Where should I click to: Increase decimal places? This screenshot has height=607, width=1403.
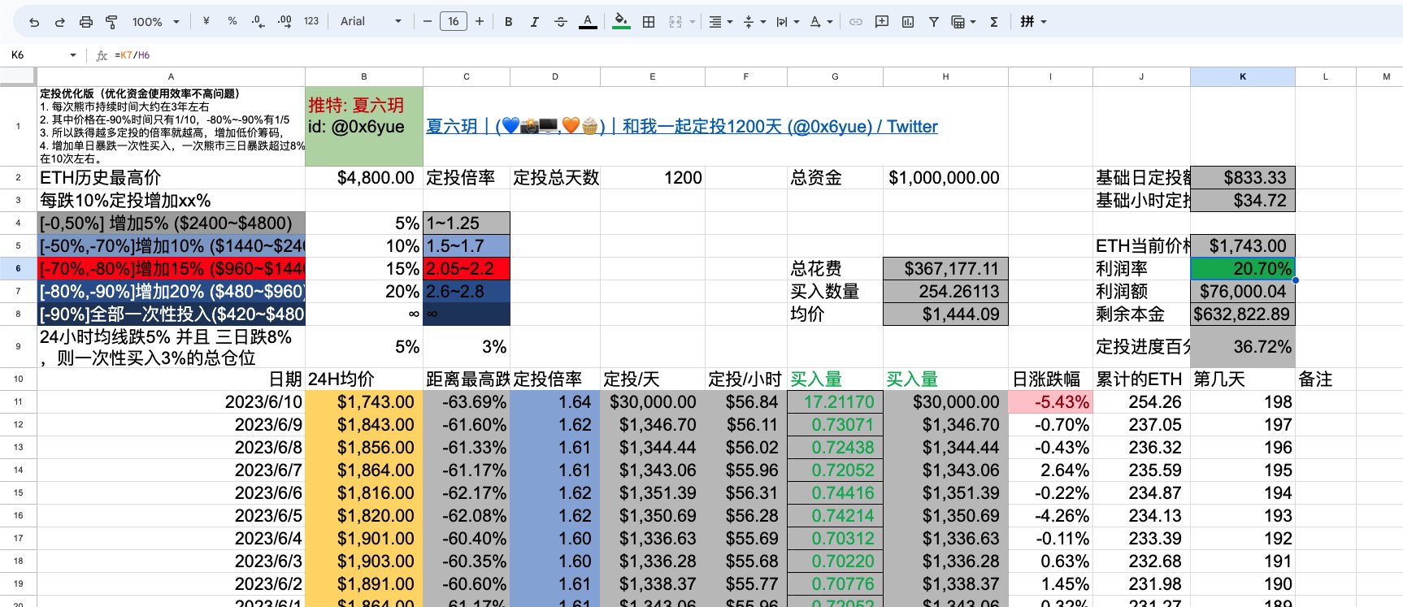[285, 22]
